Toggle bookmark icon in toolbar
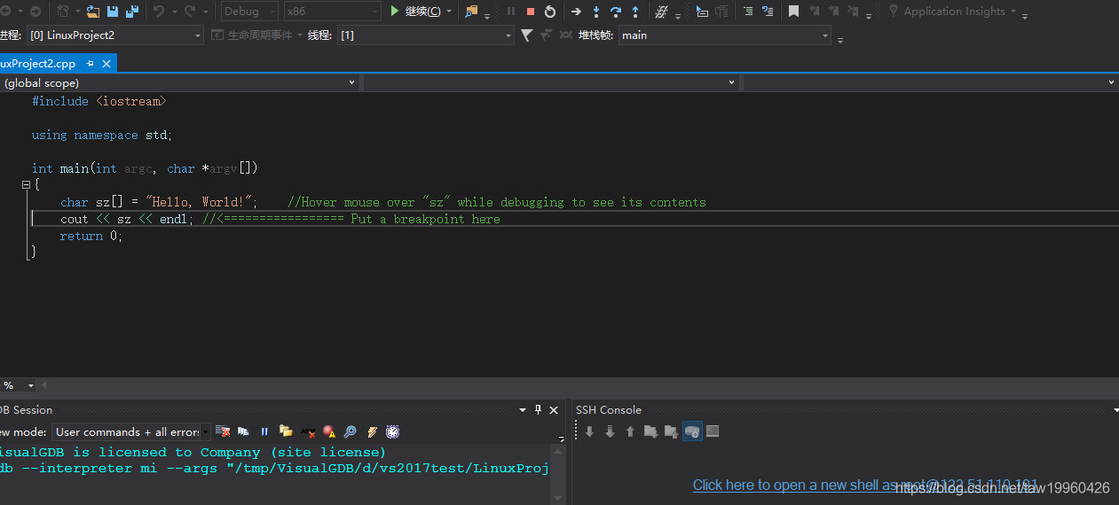The image size is (1119, 505). pyautogui.click(x=793, y=12)
